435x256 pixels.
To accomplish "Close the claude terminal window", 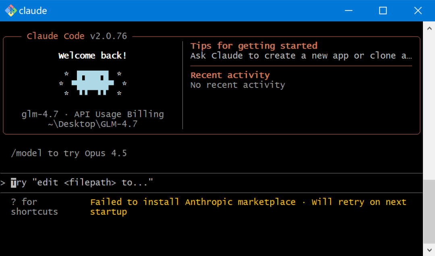I will (x=418, y=11).
